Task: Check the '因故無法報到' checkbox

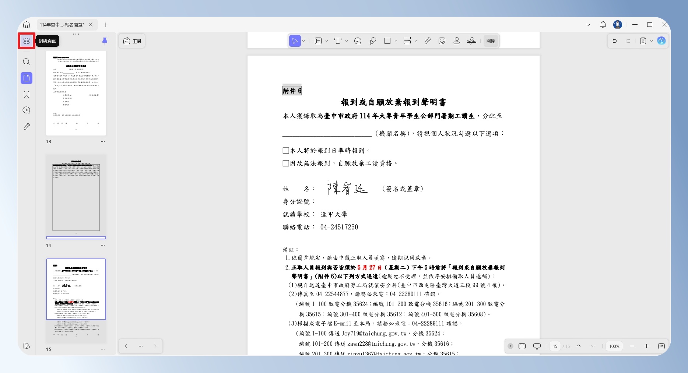Action: (286, 163)
